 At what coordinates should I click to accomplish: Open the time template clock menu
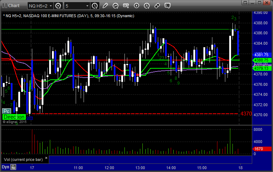(95, 6)
